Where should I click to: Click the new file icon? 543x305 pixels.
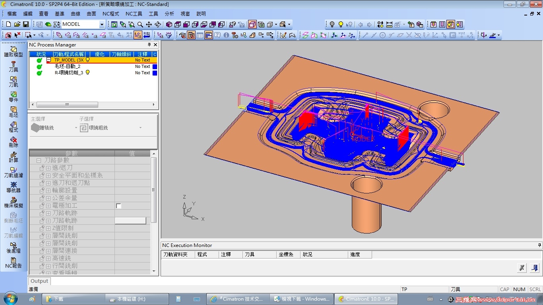(x=8, y=24)
